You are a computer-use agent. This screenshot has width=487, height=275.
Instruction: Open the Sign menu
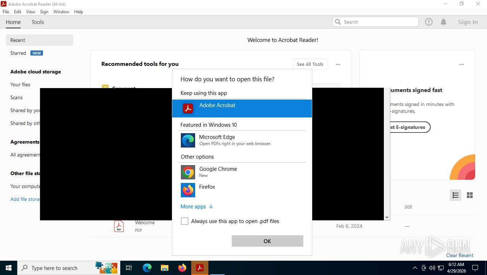point(44,12)
